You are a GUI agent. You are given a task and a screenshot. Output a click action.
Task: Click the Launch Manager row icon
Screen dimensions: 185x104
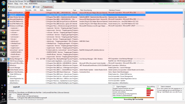click(8, 68)
